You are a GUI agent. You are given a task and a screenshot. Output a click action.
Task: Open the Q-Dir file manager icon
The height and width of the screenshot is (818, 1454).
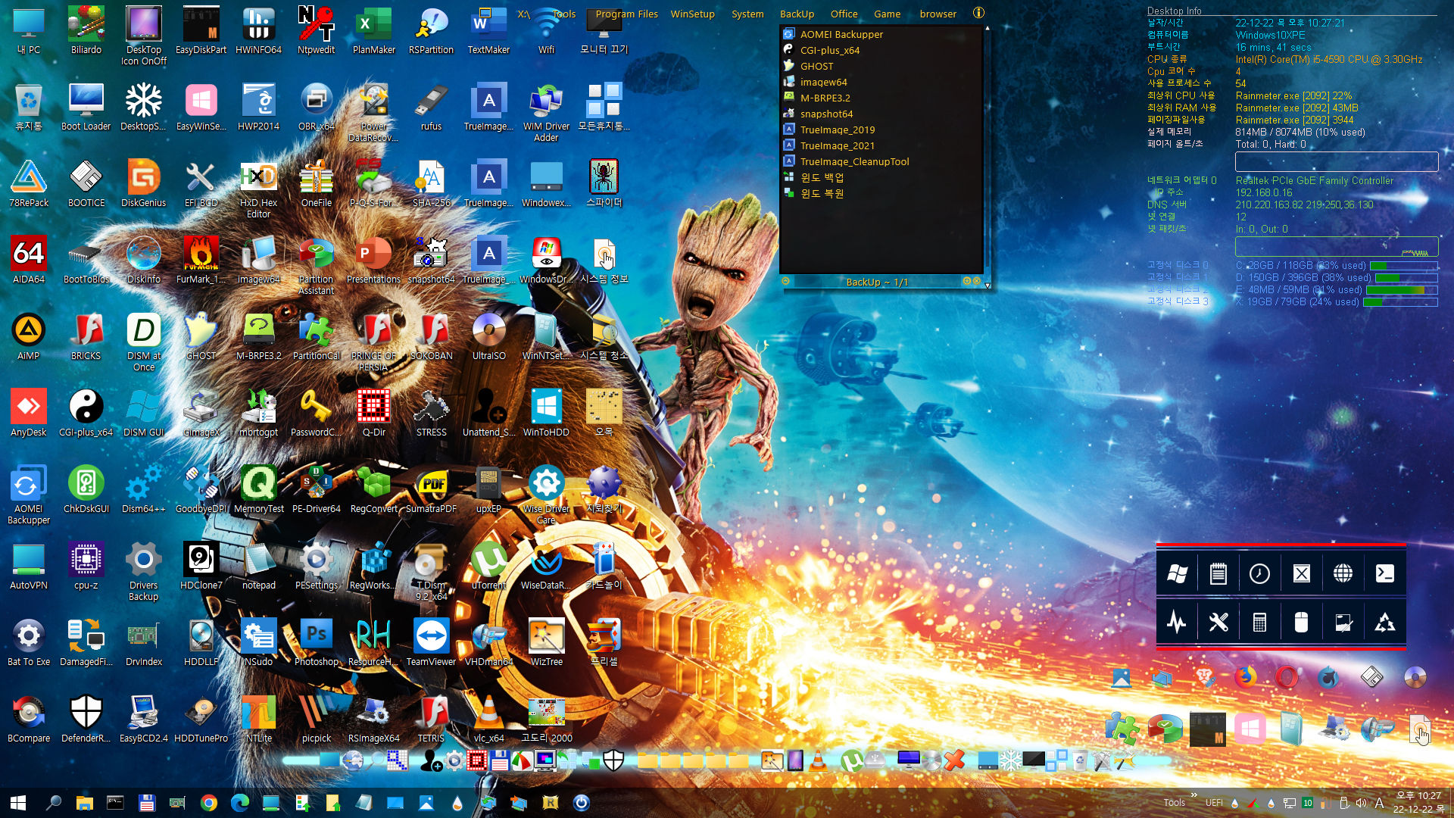tap(373, 413)
